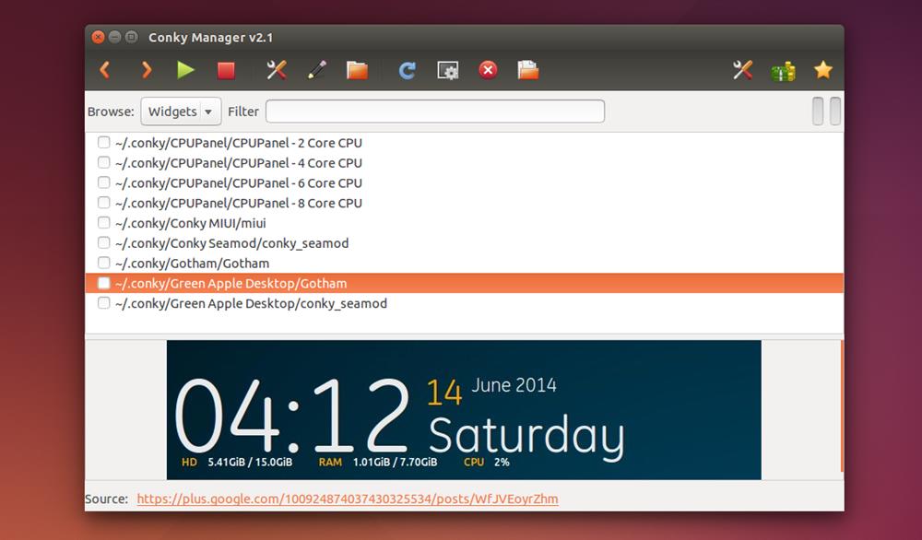This screenshot has width=922, height=540.
Task: Open the theme folder using the orange folder icon
Action: point(357,70)
